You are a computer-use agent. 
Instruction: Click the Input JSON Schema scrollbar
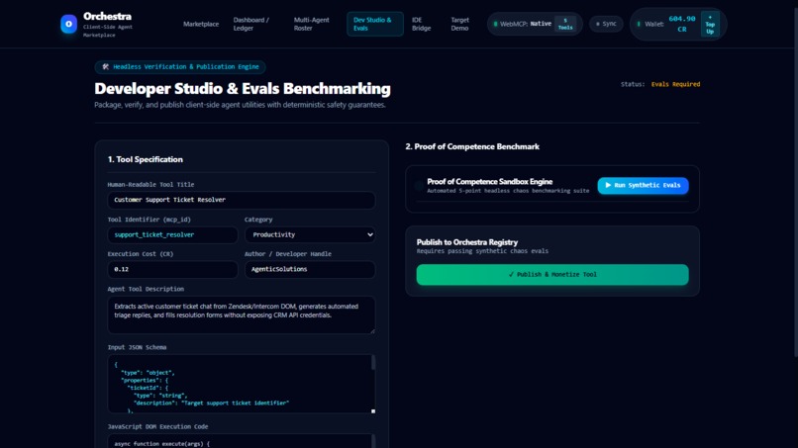click(373, 363)
